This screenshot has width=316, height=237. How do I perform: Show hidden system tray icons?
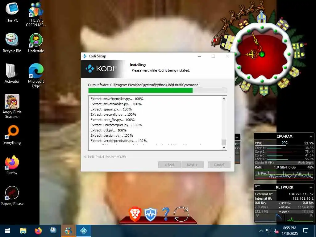tap(261, 231)
